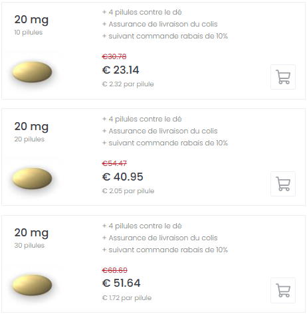Screen dimensions: 307x314
Task: Click '€ 2.05 par pilule' text
Action: [x=128, y=191]
